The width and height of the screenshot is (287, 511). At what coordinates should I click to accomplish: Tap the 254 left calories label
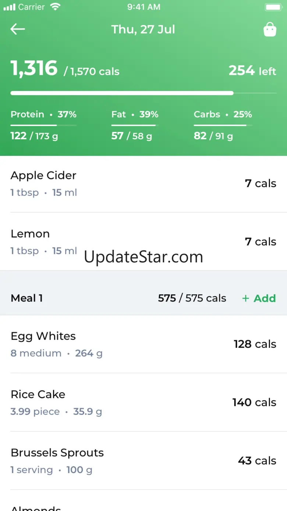[252, 70]
